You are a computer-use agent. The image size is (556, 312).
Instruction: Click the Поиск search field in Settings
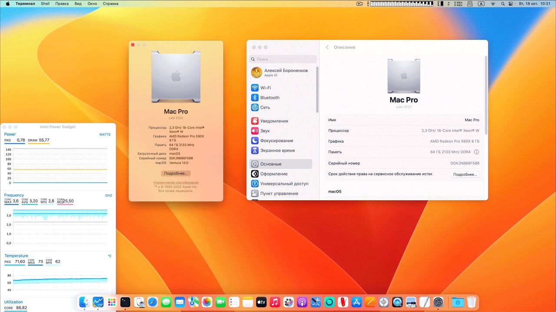283,59
